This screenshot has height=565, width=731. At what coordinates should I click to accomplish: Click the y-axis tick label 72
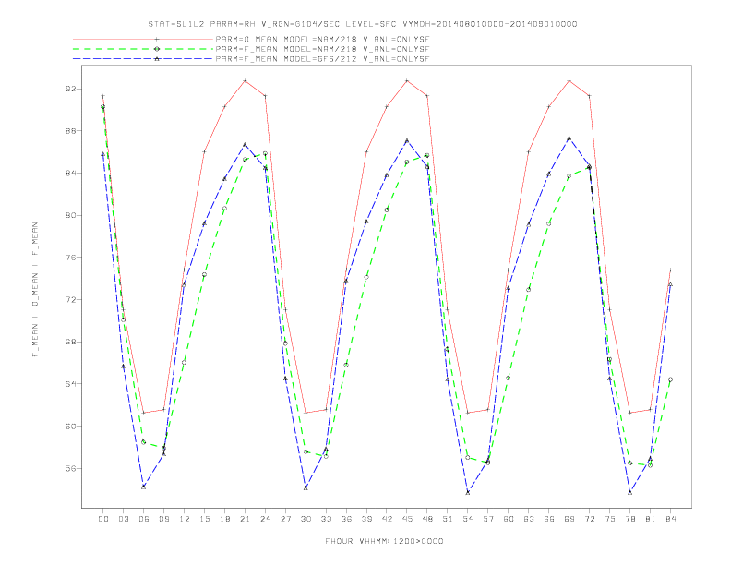click(x=71, y=300)
